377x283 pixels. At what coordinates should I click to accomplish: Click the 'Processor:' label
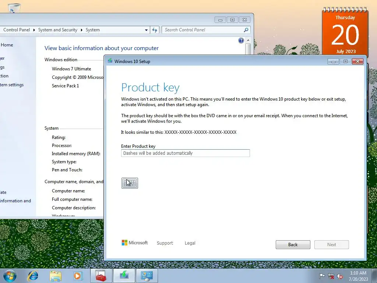pos(62,145)
